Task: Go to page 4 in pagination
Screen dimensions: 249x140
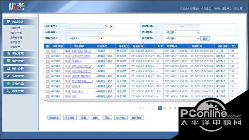Action: (x=175, y=108)
